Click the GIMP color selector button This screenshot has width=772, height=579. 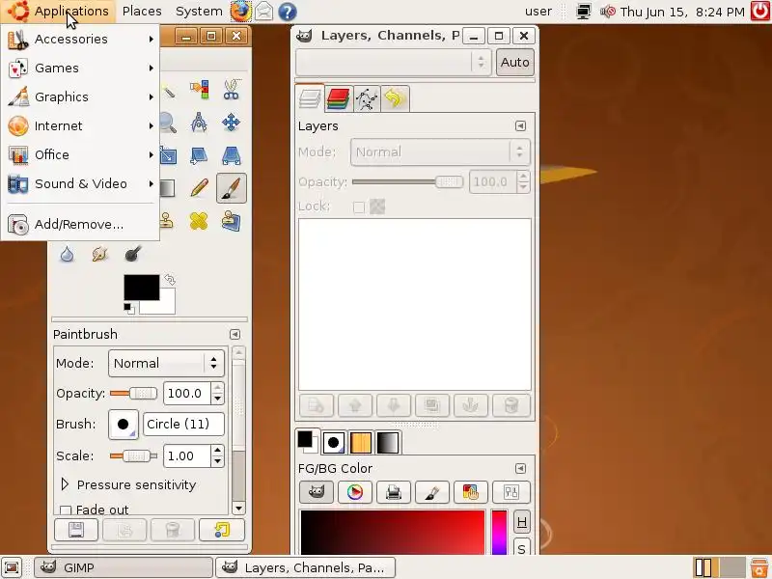pos(317,492)
